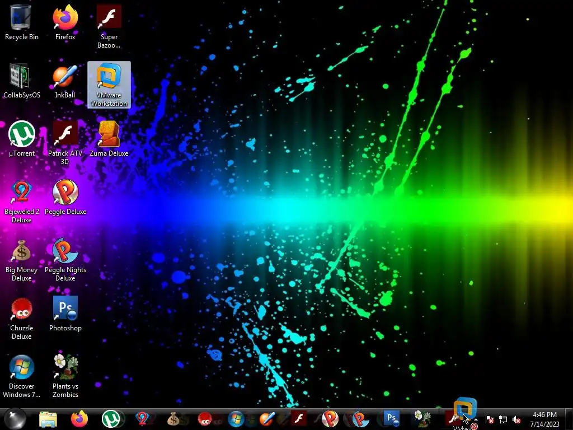Screen dimensions: 573x430
Task: Select the Plants vs Zombies desktop icon
Action: [x=65, y=376]
